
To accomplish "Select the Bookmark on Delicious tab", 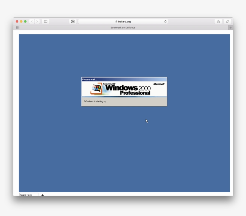I will 123,28.
